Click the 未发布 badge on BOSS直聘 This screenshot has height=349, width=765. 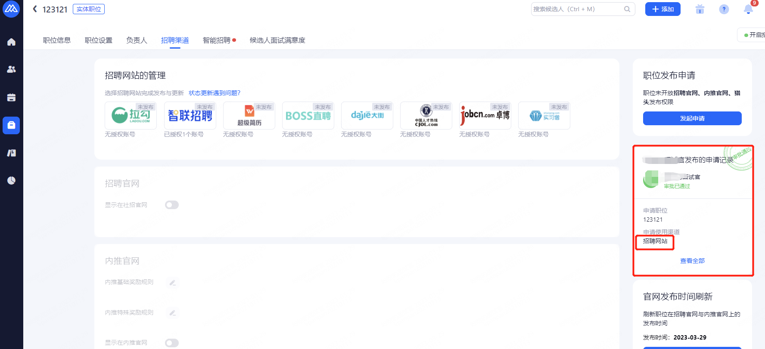tap(323, 107)
